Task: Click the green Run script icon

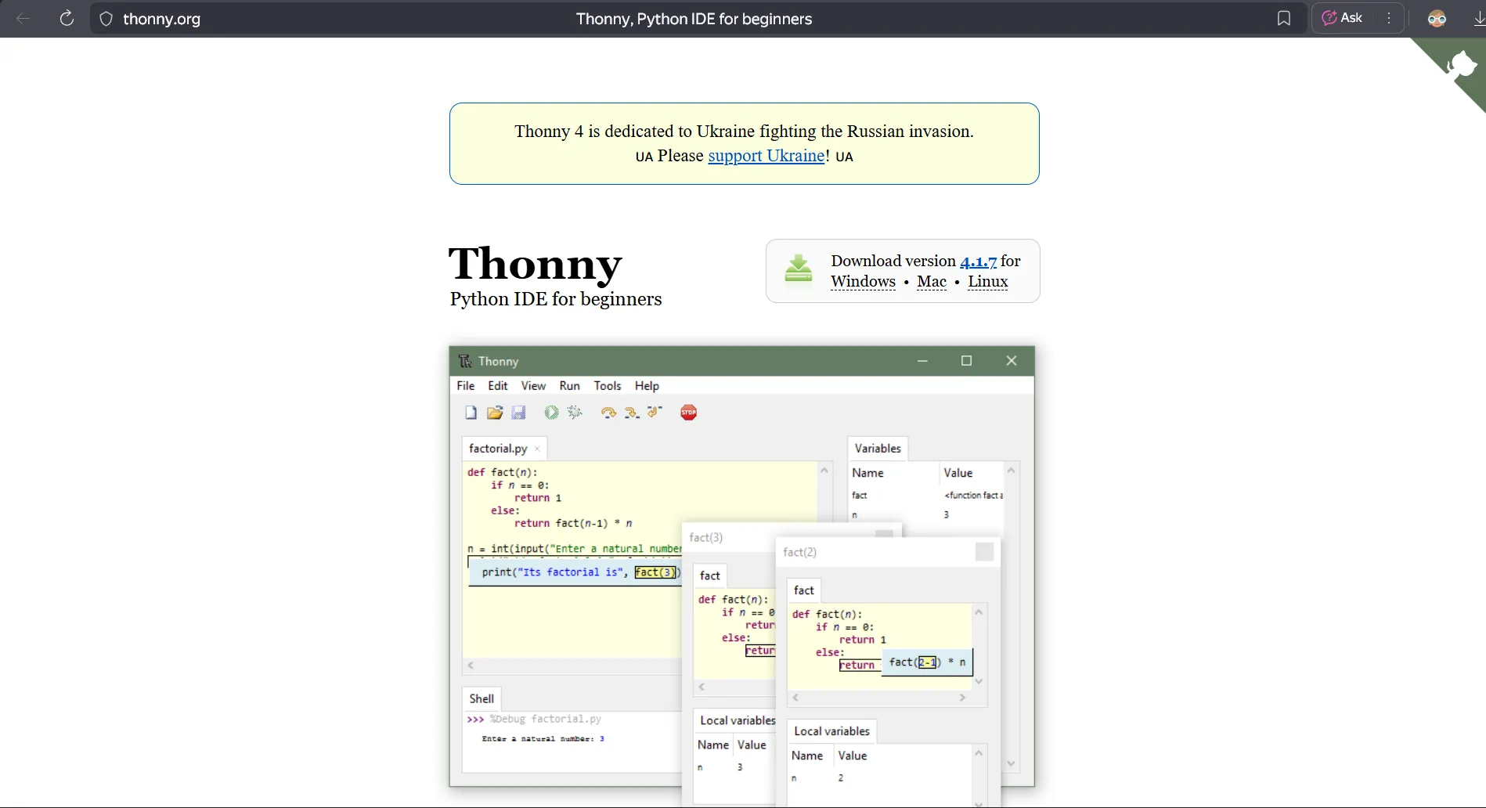Action: (x=551, y=413)
